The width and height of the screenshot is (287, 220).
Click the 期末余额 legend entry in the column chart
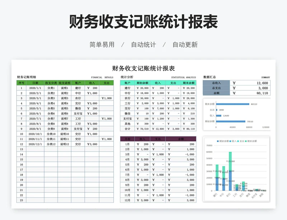tap(251, 141)
